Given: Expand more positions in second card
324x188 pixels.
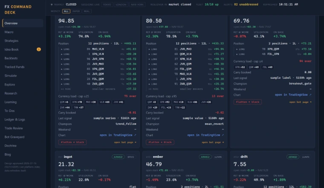Looking at the screenshot, I should (x=153, y=89).
